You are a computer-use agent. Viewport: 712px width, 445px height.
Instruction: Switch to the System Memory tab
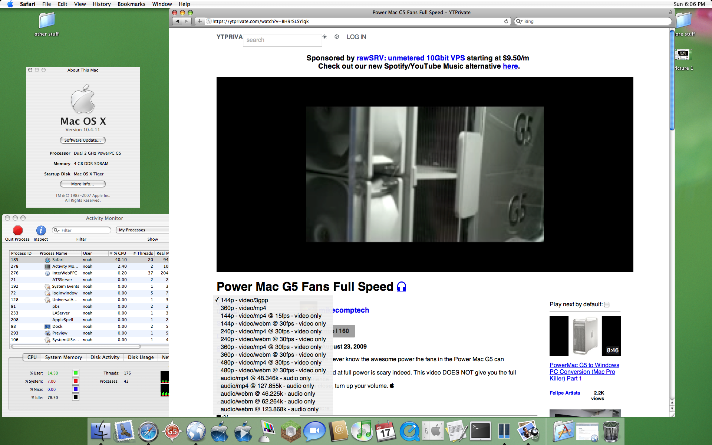coord(63,357)
